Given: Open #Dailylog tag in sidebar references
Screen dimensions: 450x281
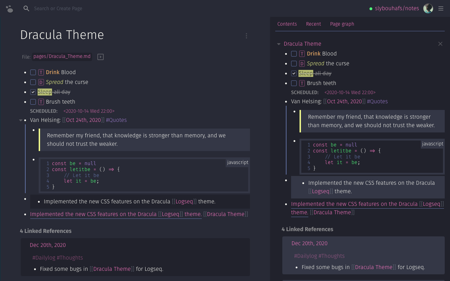Looking at the screenshot, I should (x=306, y=256).
